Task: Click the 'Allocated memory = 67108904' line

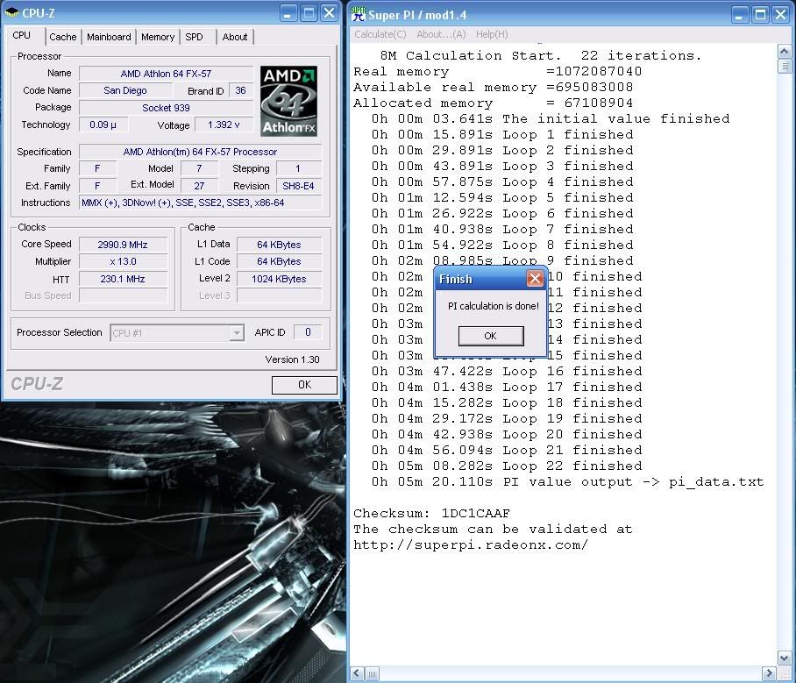Action: (x=493, y=103)
